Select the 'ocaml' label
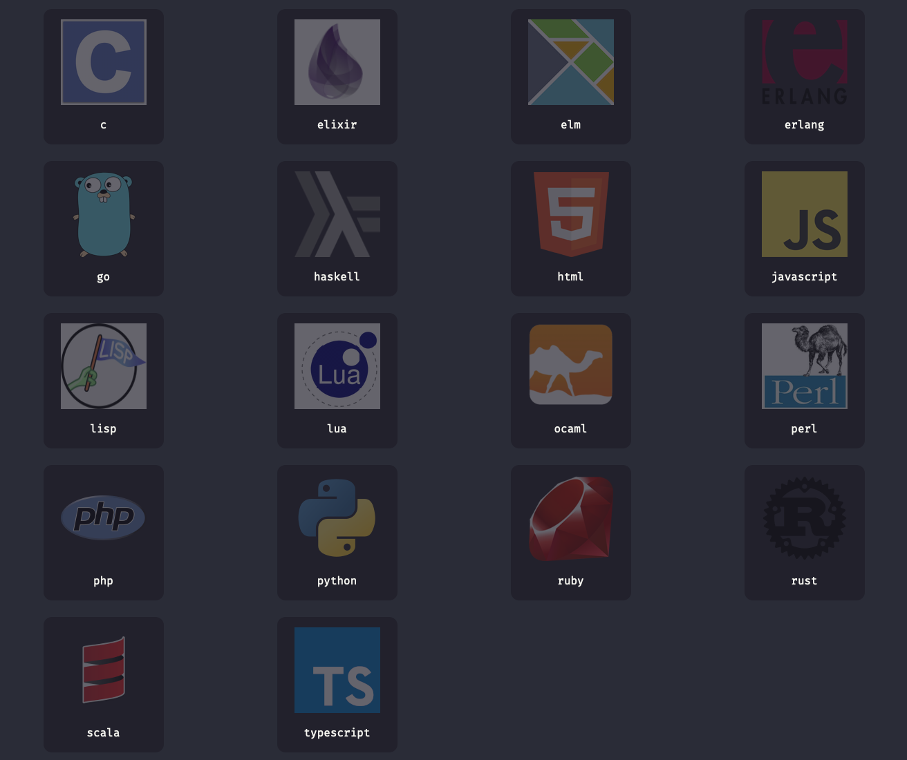The width and height of the screenshot is (907, 760). tap(571, 429)
